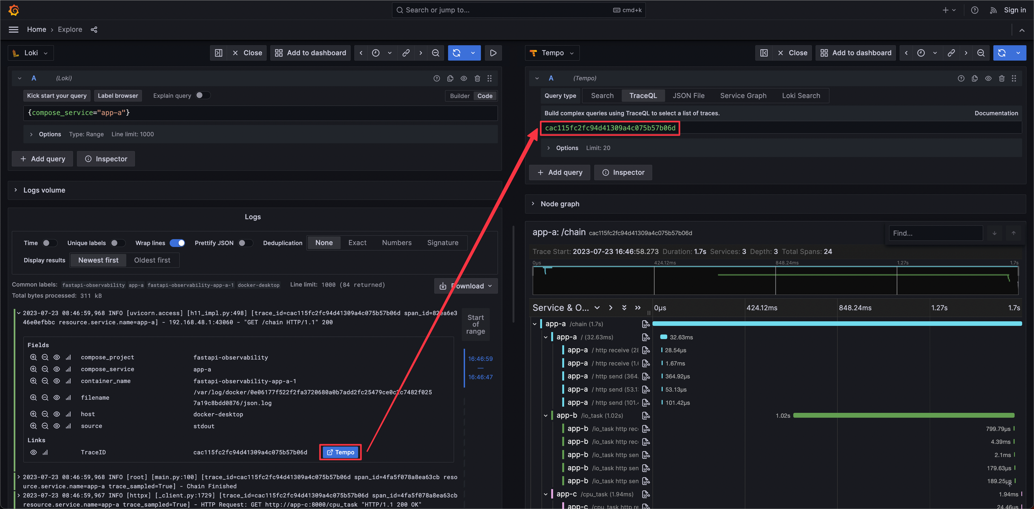
Task: Expand the Logs volume section
Action: coord(15,190)
